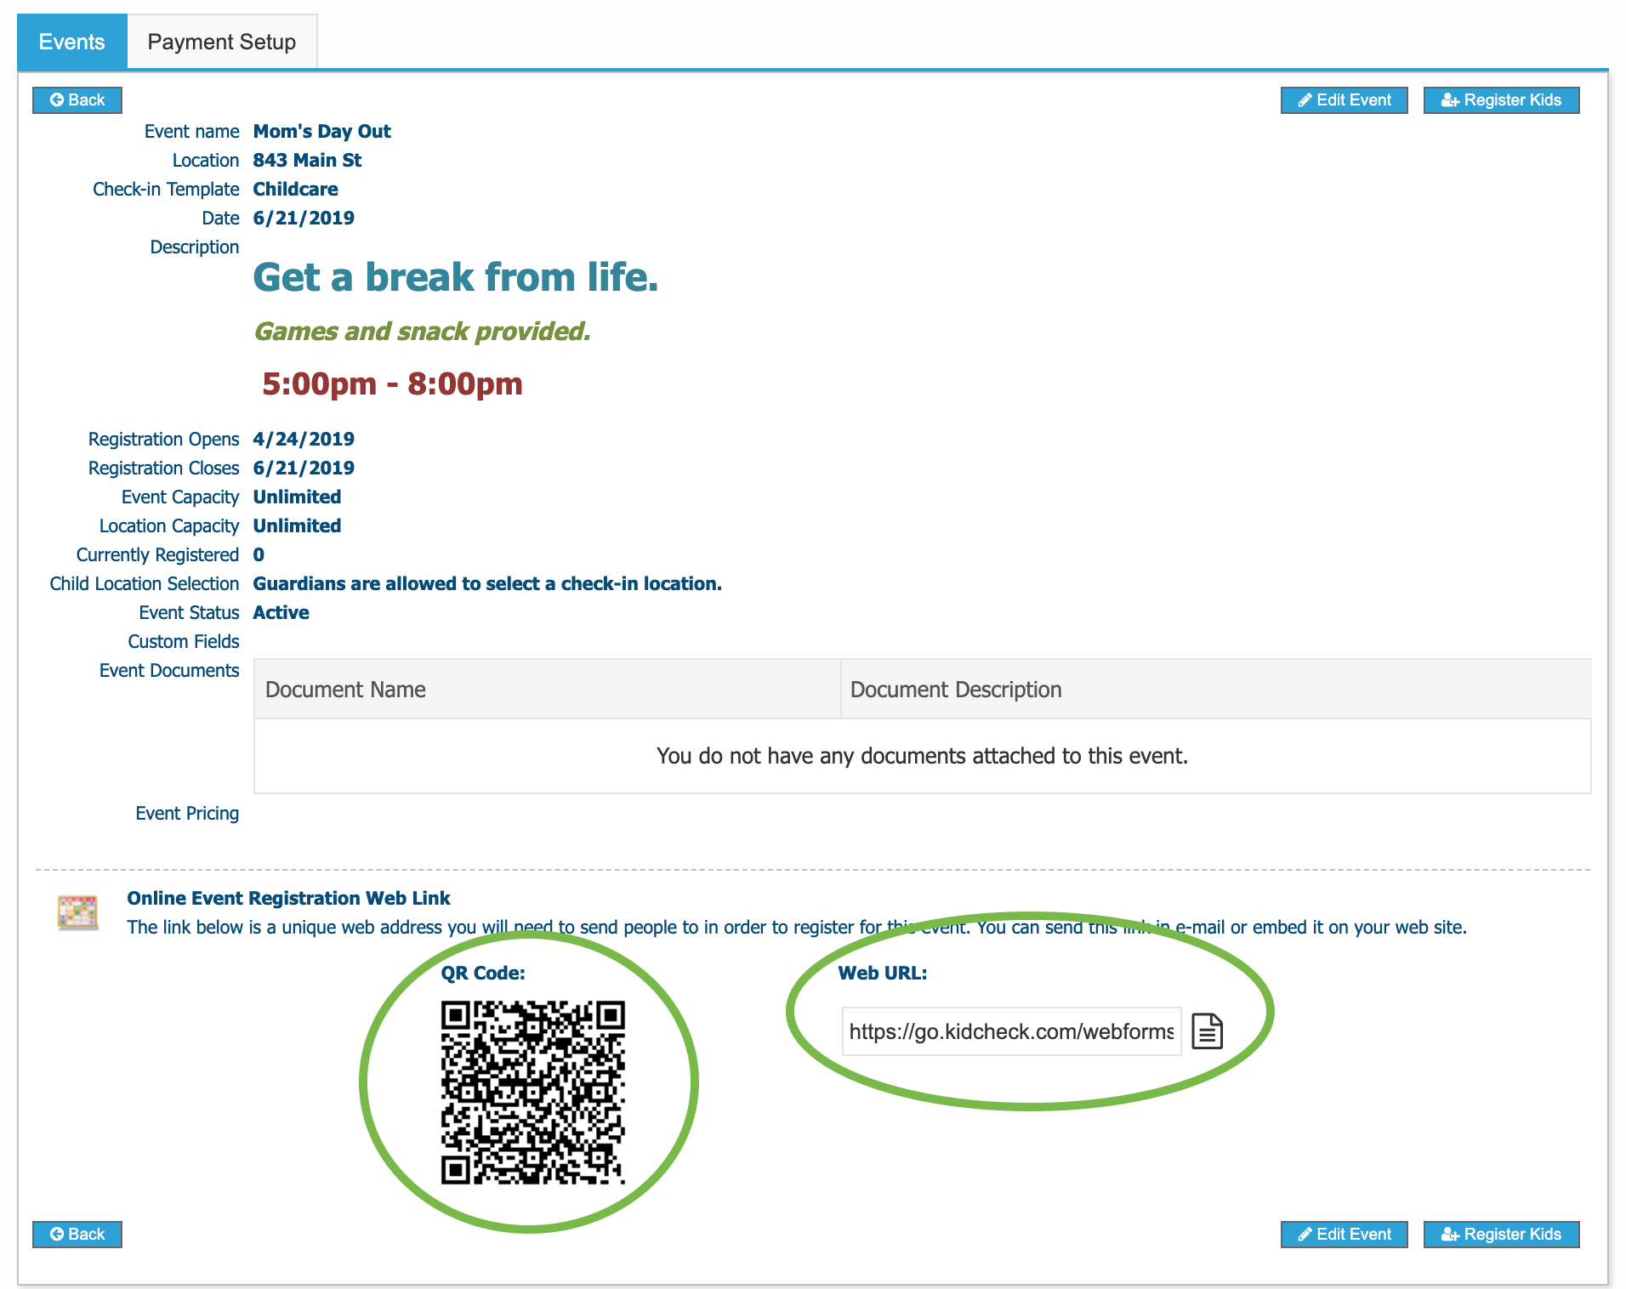Switch to the Payment Setup tab
Image resolution: width=1626 pixels, height=1289 pixels.
click(222, 42)
